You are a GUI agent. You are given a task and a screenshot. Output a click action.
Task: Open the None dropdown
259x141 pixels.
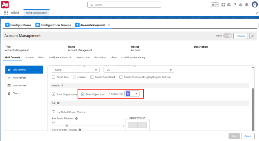76,70
